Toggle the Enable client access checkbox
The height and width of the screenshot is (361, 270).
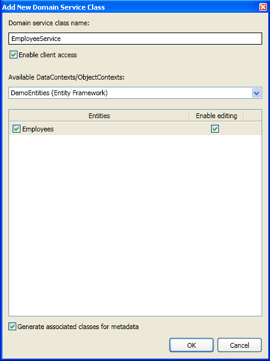[13, 55]
